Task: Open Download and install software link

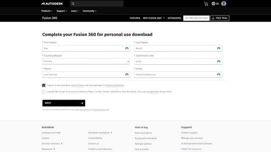Action: pos(196,144)
